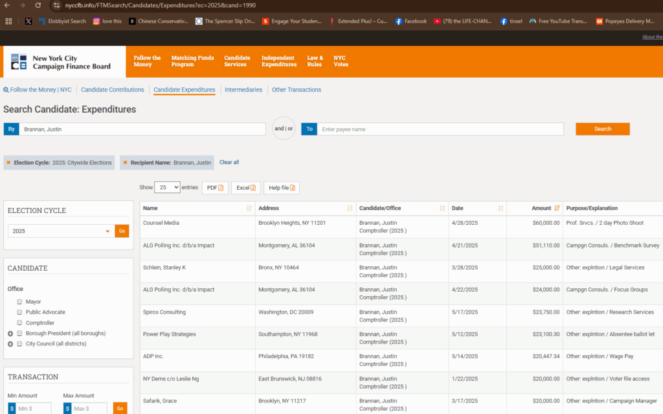This screenshot has height=414, width=663.
Task: Open the Show entries dropdown
Action: 167,187
